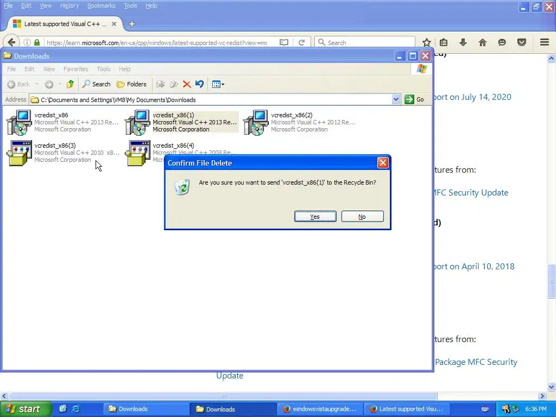This screenshot has height=417, width=556.
Task: Click site information icon in URL bar
Action: click(27, 42)
